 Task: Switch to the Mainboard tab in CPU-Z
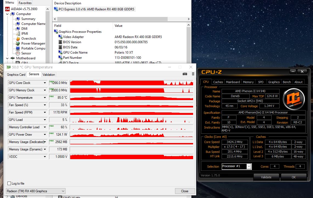coord(233,82)
